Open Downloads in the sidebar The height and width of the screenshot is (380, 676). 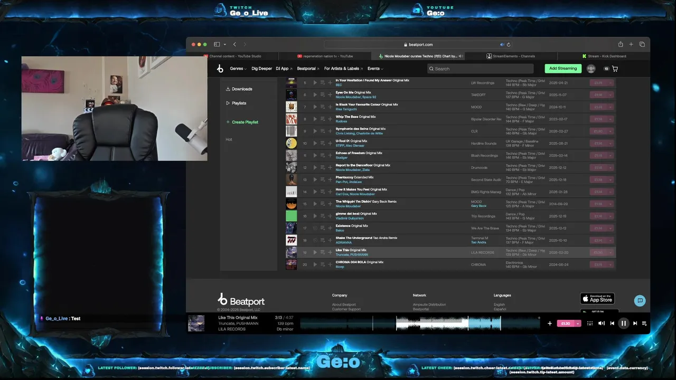coord(239,89)
